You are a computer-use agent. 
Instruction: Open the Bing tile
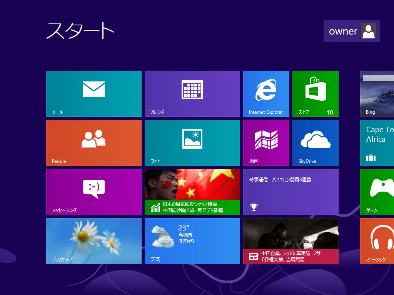377,94
